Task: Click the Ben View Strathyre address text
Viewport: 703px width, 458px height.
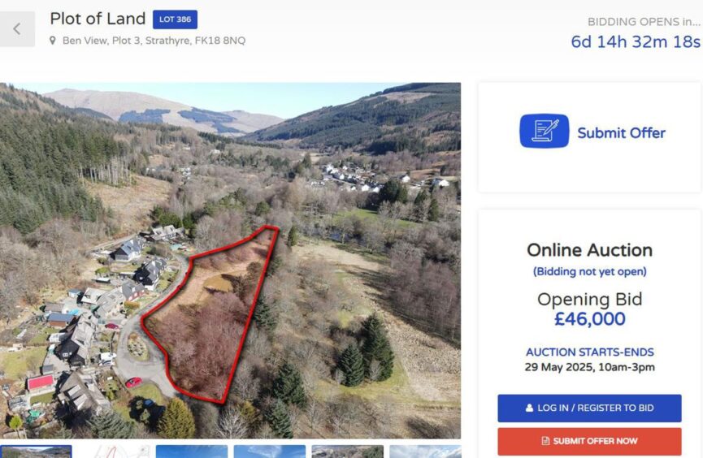Action: click(x=154, y=41)
